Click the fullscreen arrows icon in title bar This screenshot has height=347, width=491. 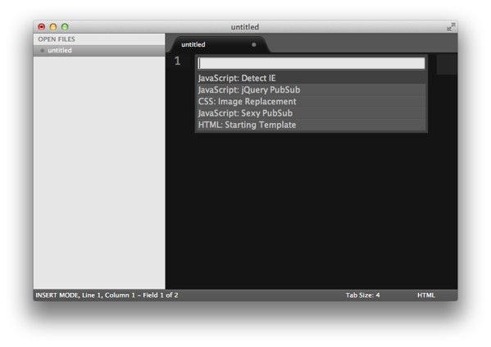451,27
